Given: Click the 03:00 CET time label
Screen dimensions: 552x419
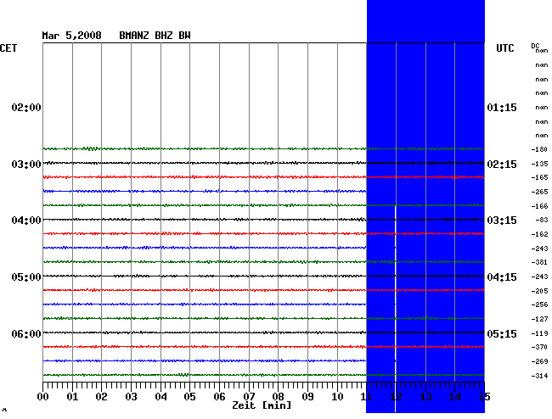Looking at the screenshot, I should tap(26, 165).
